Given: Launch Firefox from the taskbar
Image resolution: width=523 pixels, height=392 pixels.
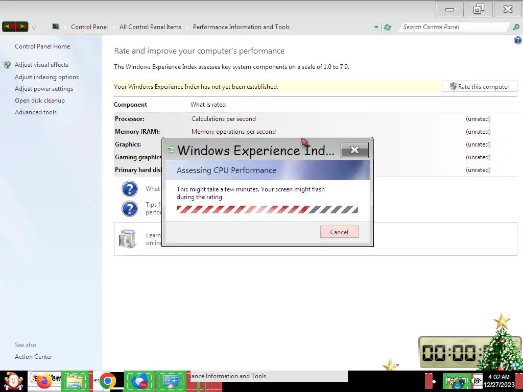Looking at the screenshot, I should (x=44, y=381).
